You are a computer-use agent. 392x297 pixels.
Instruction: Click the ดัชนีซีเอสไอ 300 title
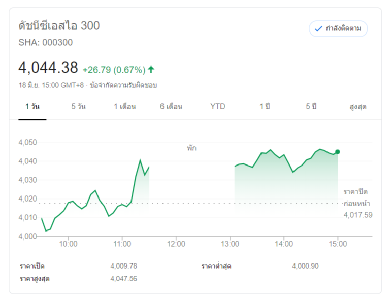[x=59, y=25]
